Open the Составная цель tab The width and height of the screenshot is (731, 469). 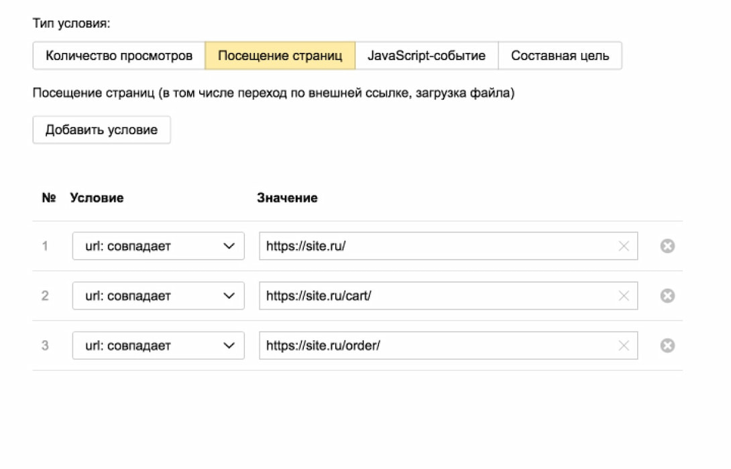560,56
